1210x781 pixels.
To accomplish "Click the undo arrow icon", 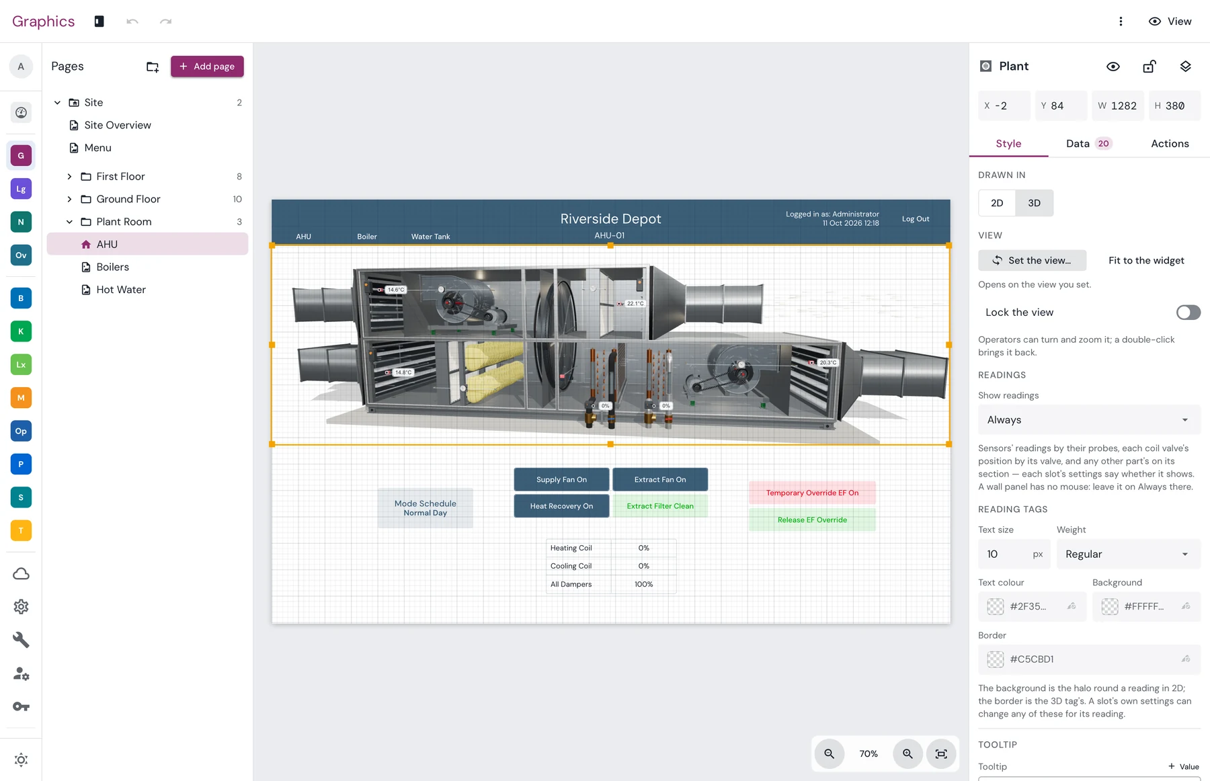I will [x=132, y=22].
